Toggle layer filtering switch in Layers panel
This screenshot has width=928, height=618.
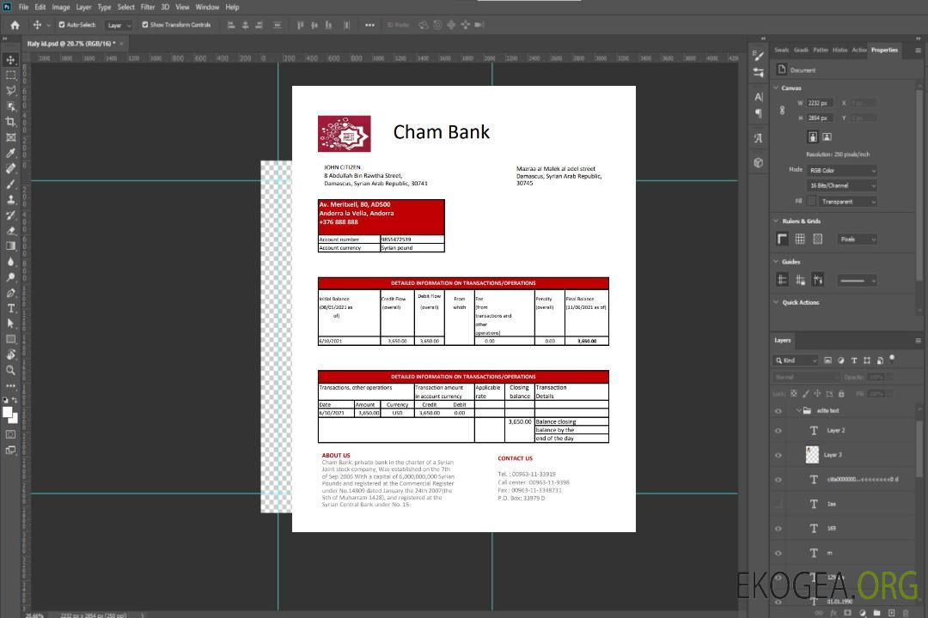[x=892, y=359]
